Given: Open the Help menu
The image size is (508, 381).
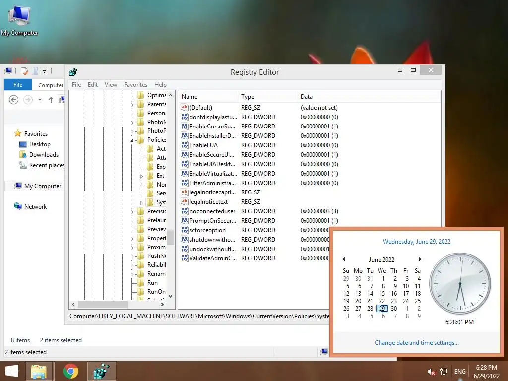Looking at the screenshot, I should [x=160, y=84].
